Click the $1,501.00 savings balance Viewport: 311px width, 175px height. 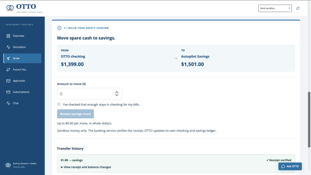[x=193, y=64]
